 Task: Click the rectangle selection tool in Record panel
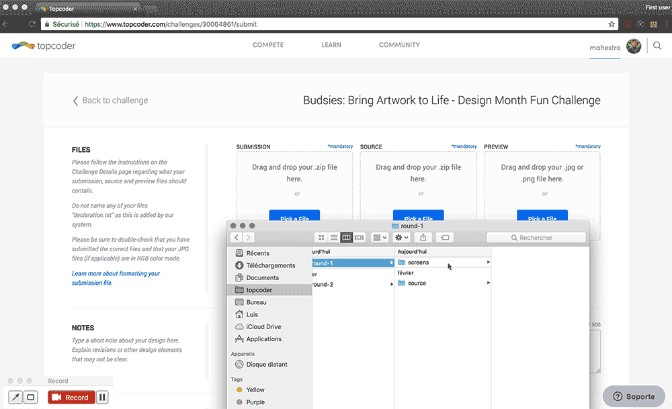click(x=31, y=398)
